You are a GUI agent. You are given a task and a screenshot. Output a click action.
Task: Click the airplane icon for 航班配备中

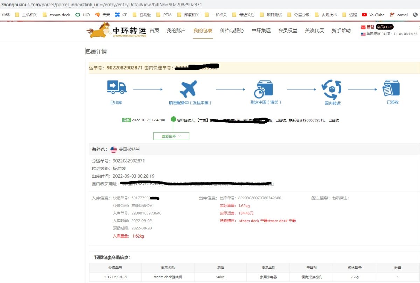[x=189, y=88]
